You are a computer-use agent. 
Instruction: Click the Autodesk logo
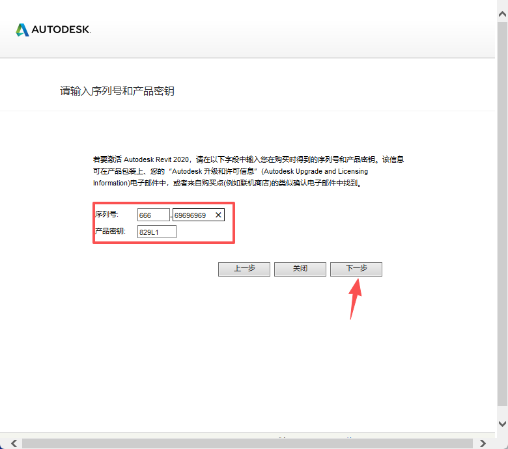[x=53, y=30]
